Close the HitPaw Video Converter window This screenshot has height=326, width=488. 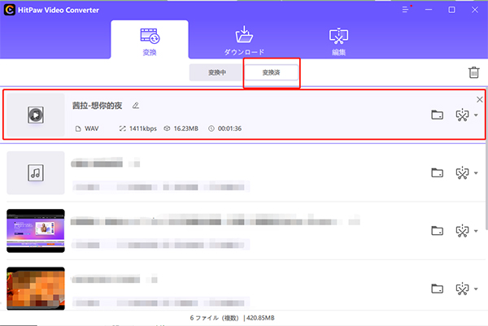475,10
